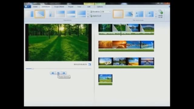Open the transition Duration dropdown

110,12
